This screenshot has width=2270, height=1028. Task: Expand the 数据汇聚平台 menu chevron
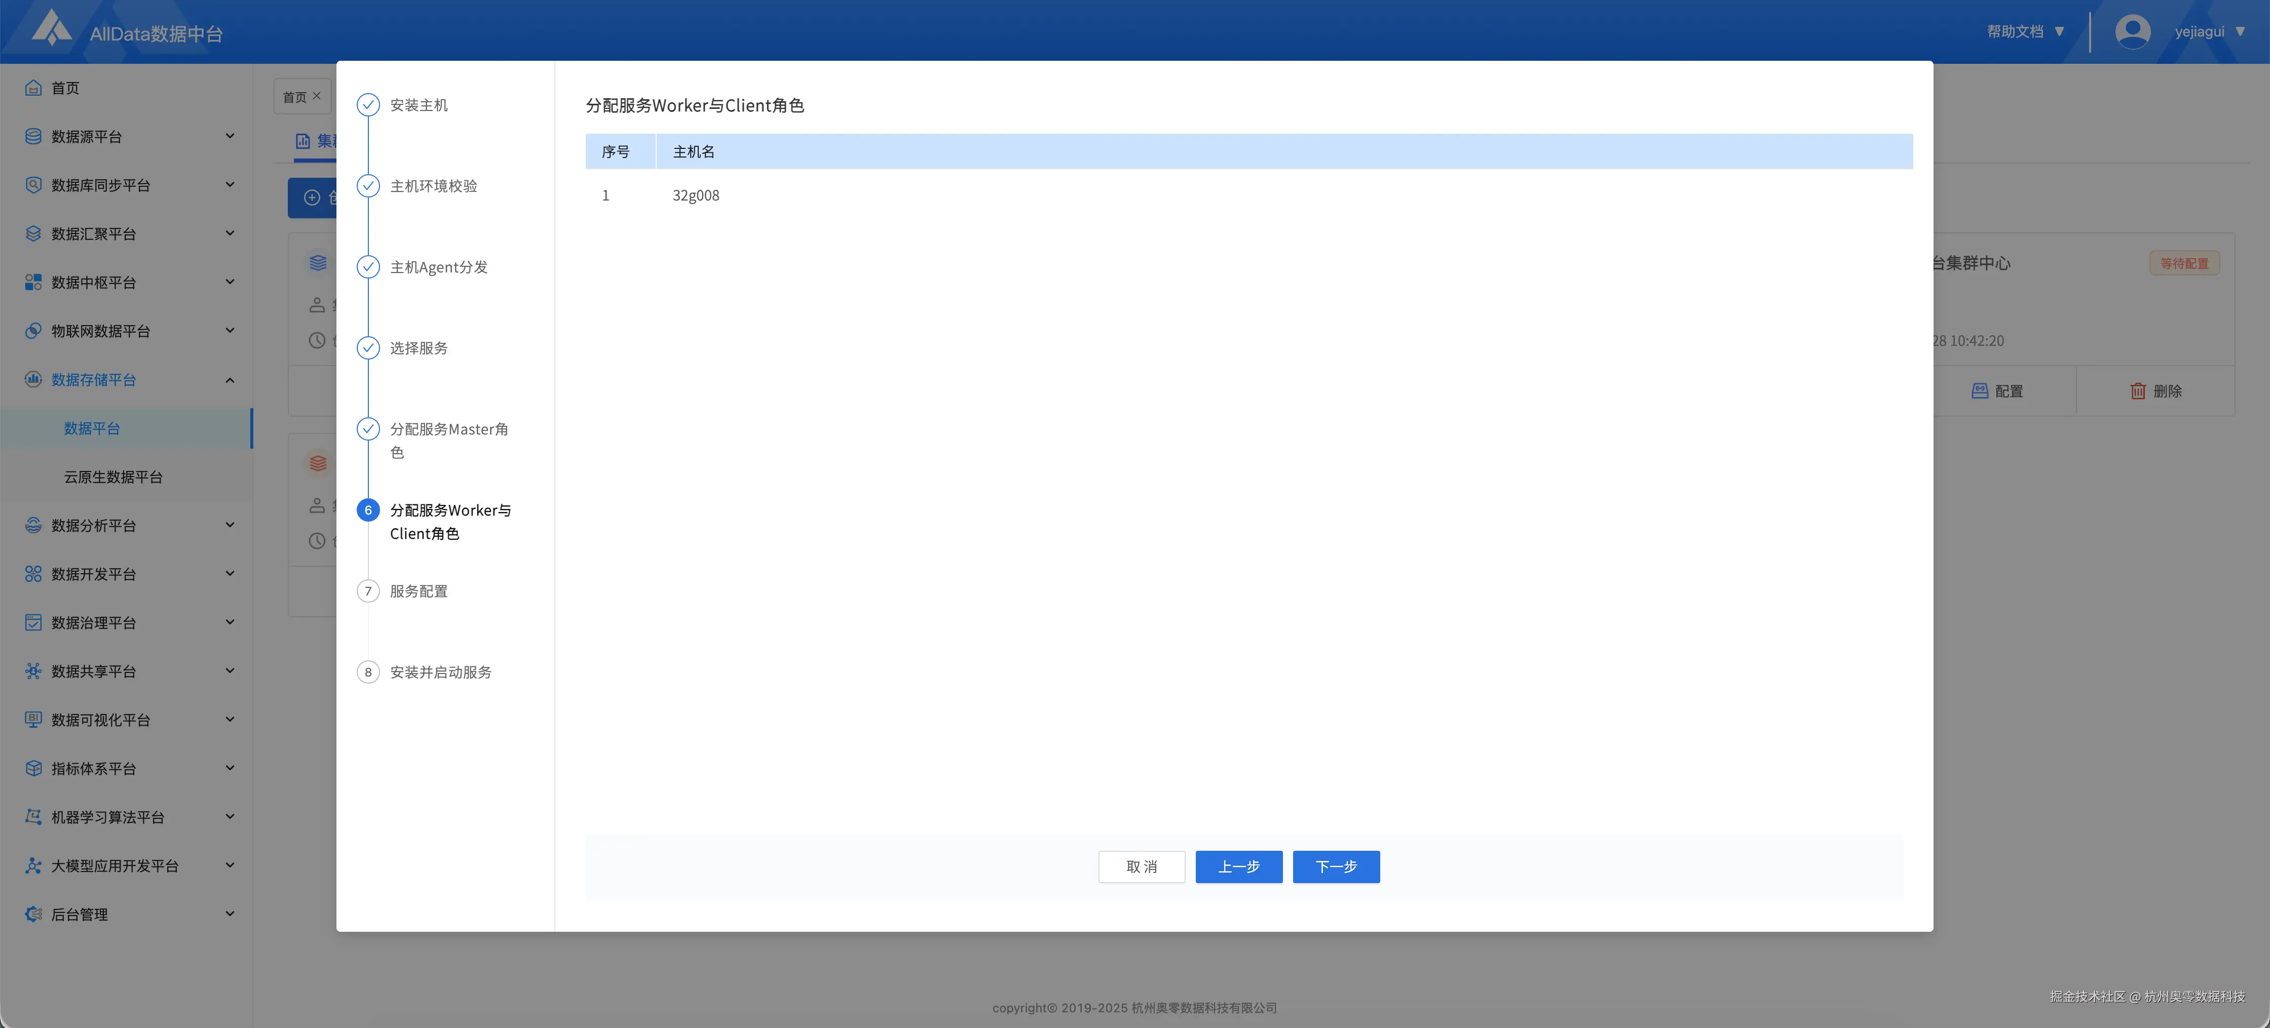click(x=230, y=233)
